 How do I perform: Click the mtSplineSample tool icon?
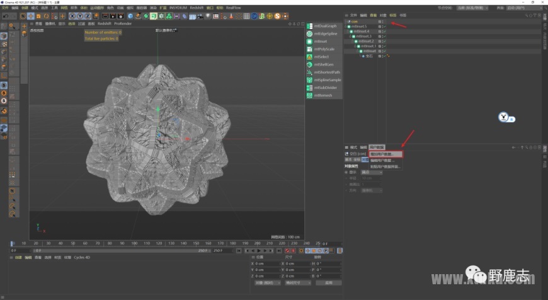pos(309,79)
